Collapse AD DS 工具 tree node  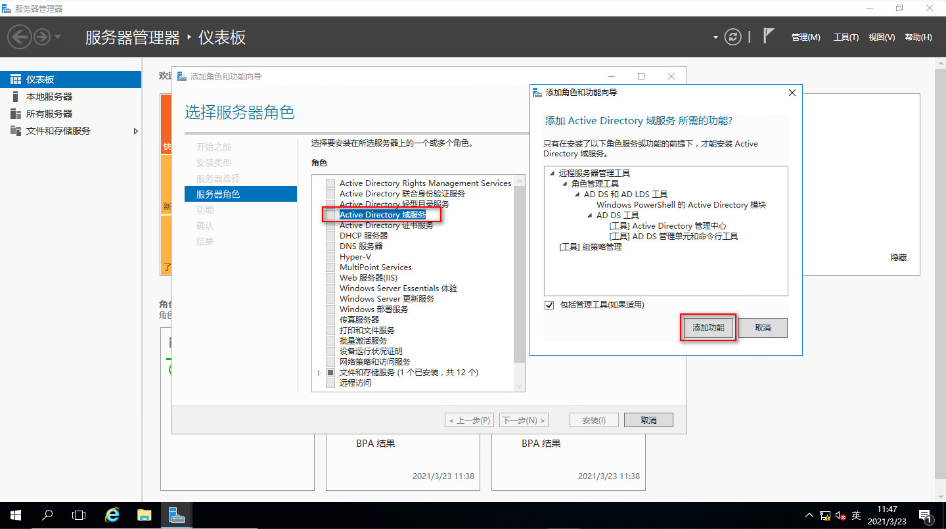(590, 216)
